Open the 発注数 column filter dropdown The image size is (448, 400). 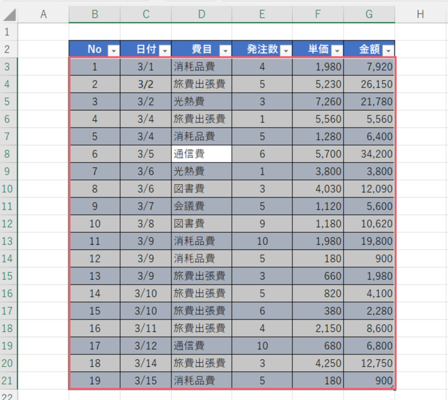(x=285, y=51)
